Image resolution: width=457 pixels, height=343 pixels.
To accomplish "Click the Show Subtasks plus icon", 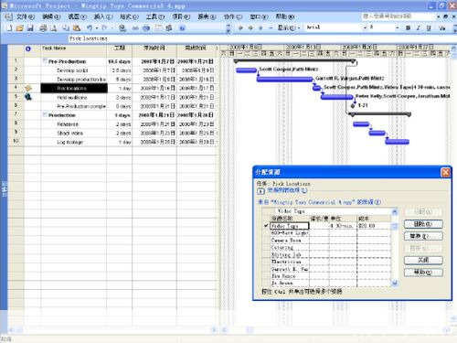I will pyautogui.click(x=260, y=27).
